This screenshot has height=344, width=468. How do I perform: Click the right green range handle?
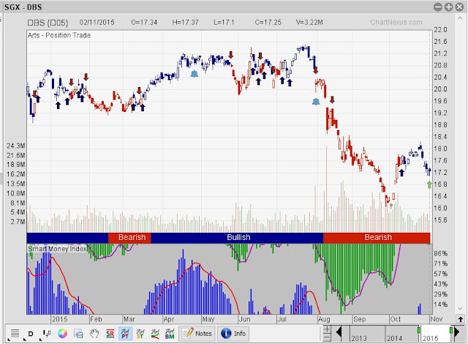pos(451,330)
